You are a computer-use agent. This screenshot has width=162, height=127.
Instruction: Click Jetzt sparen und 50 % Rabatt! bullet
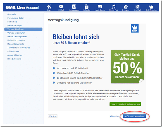pos(72,68)
